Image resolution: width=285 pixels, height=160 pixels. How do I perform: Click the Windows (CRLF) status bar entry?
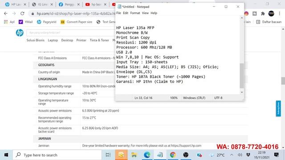(194, 98)
